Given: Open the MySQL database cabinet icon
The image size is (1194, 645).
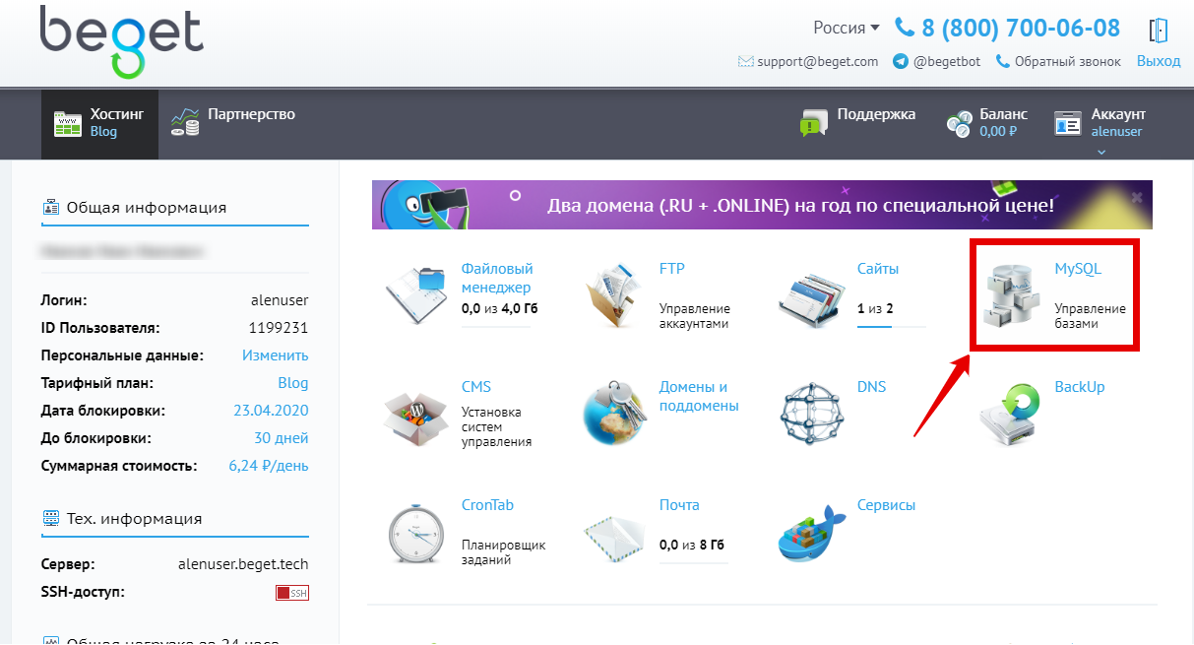Looking at the screenshot, I should click(x=1013, y=295).
